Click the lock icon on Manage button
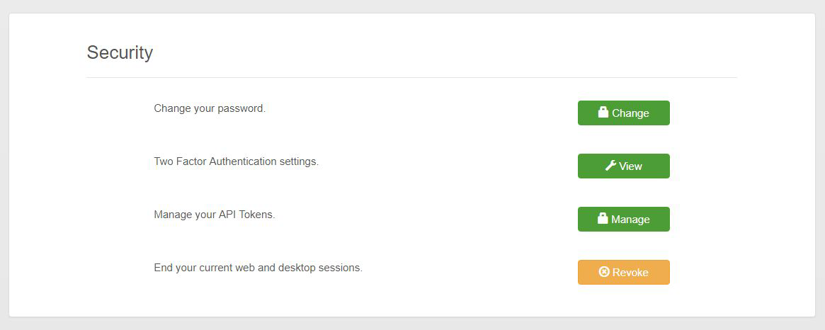The image size is (825, 330). click(603, 219)
